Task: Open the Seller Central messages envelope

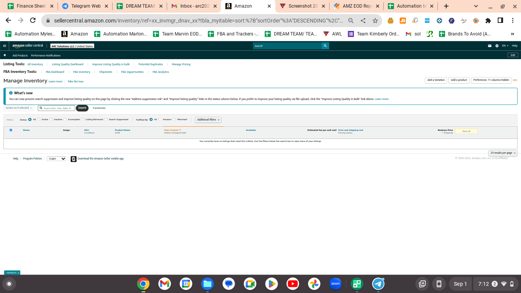Action: click(490, 46)
